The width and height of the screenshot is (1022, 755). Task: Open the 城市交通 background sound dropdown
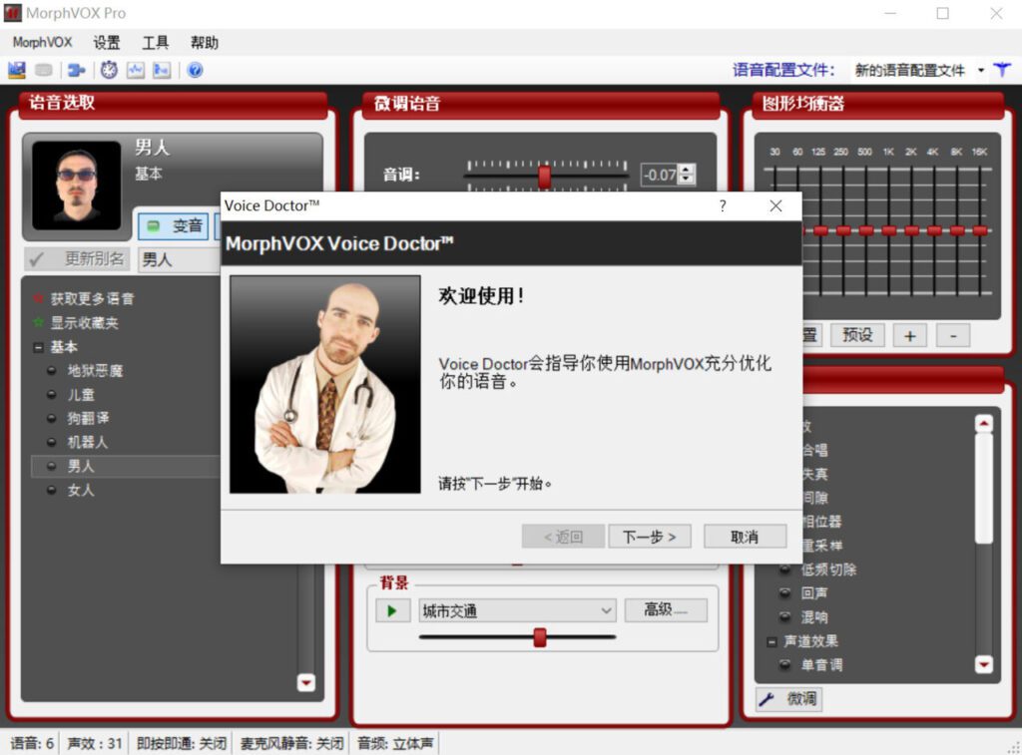(x=604, y=609)
